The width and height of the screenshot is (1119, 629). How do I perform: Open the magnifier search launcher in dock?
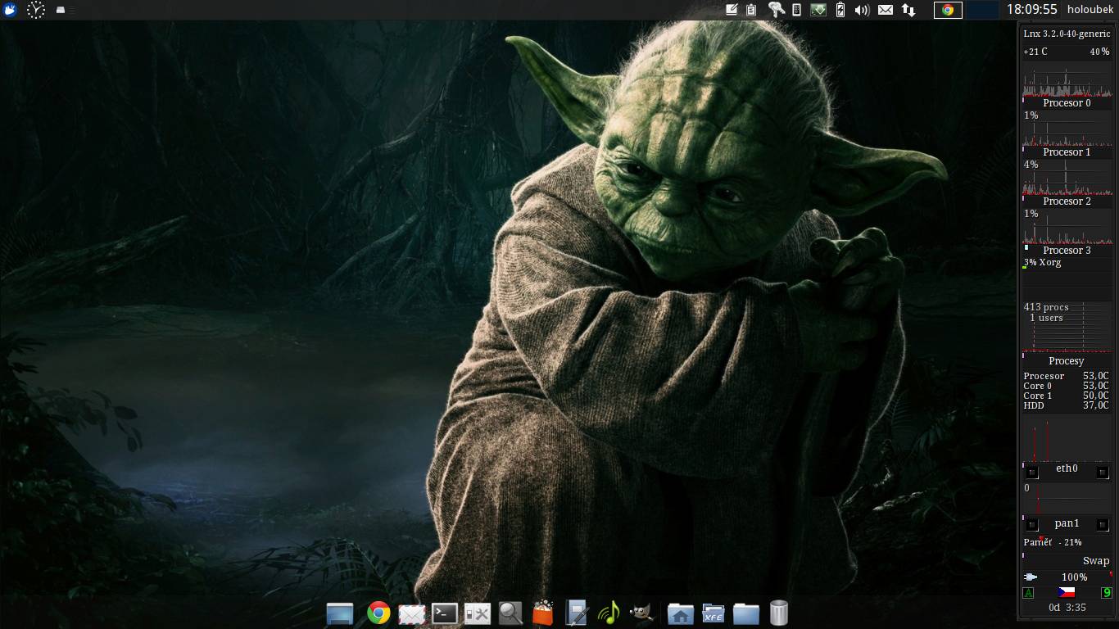510,613
